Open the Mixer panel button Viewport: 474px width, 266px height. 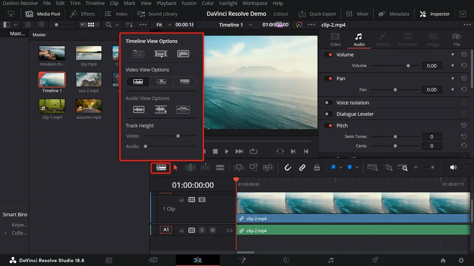[357, 14]
